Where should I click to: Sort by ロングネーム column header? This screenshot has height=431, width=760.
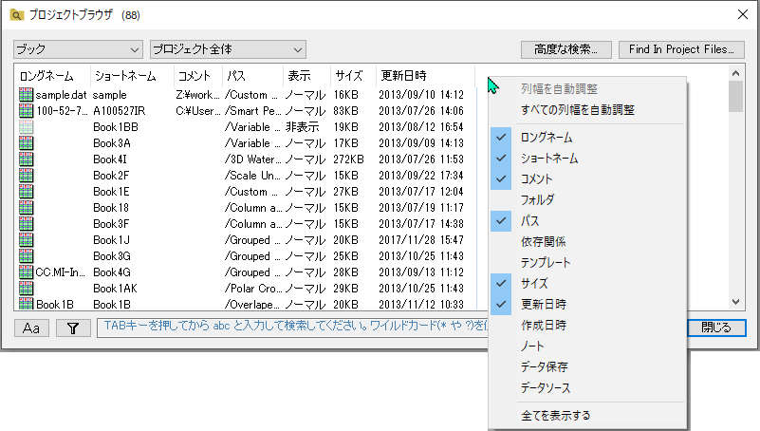pyautogui.click(x=52, y=76)
